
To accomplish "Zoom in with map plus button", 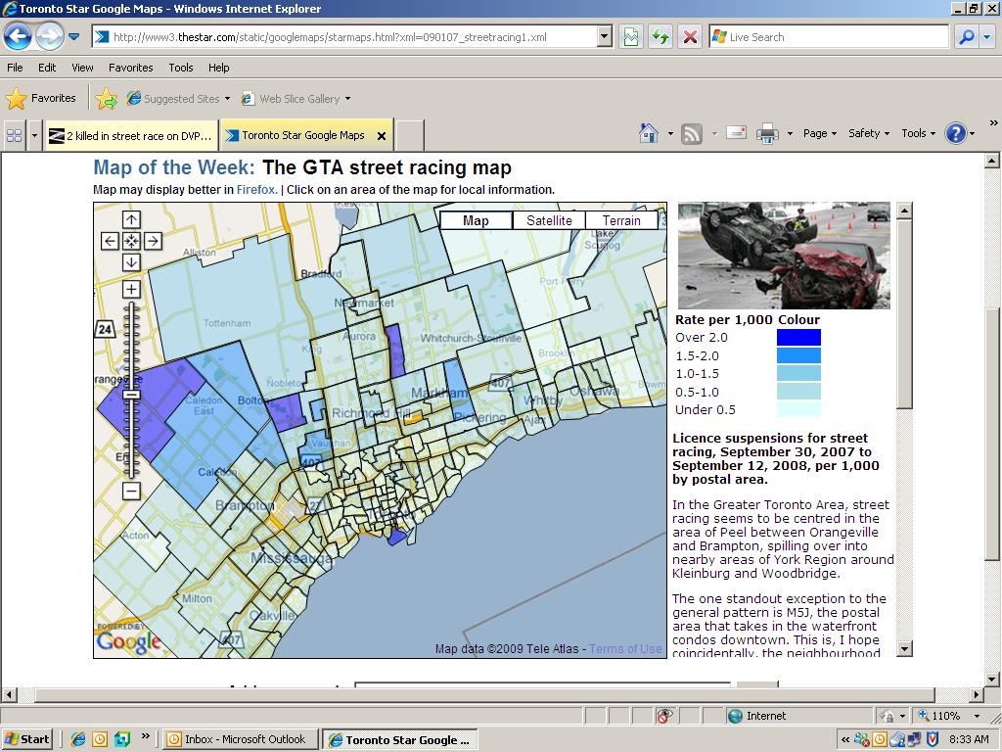I will pyautogui.click(x=131, y=289).
